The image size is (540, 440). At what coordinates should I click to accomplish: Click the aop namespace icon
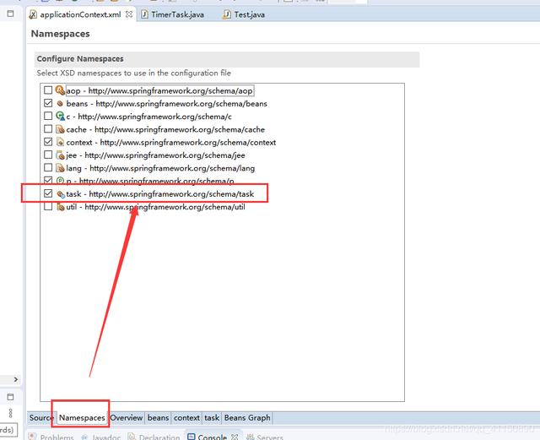coord(60,90)
